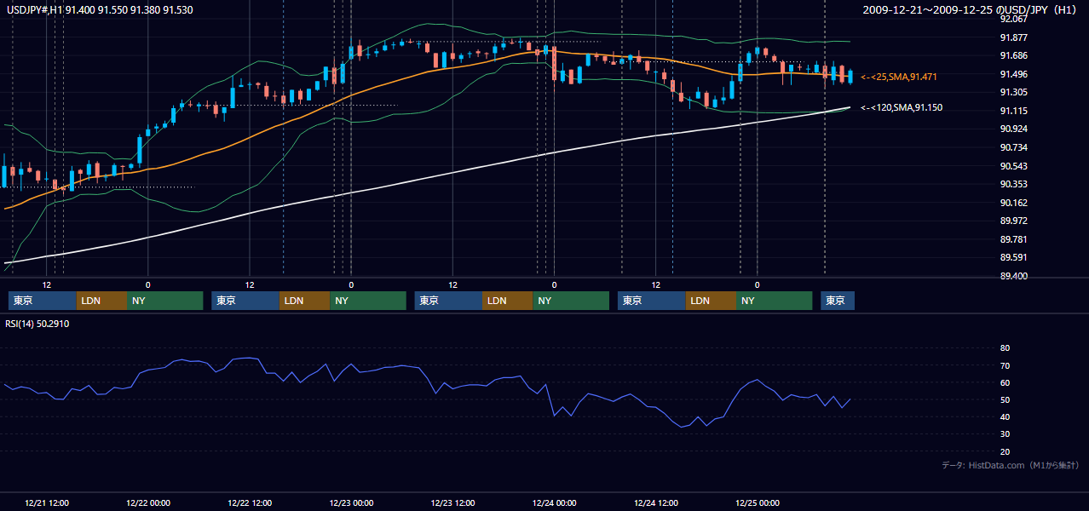Select the 12/23 00:00 time axis label

pyautogui.click(x=351, y=502)
